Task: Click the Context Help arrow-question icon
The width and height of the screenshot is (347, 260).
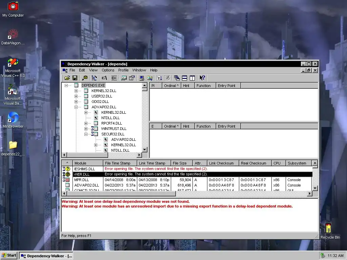Action: click(202, 78)
